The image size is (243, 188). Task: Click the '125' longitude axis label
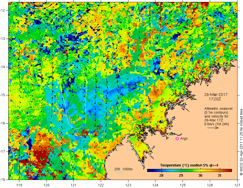coord(183,185)
